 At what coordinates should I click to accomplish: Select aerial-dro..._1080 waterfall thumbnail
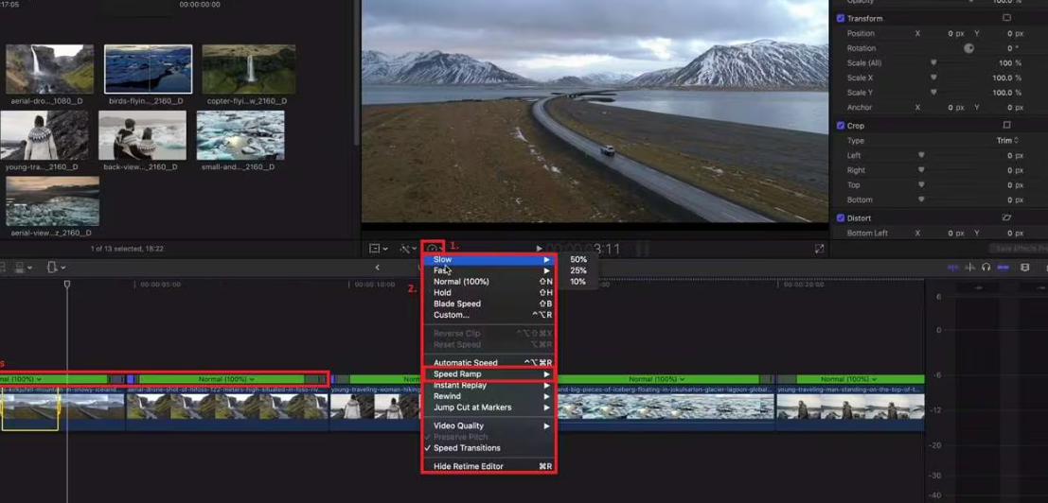point(50,69)
